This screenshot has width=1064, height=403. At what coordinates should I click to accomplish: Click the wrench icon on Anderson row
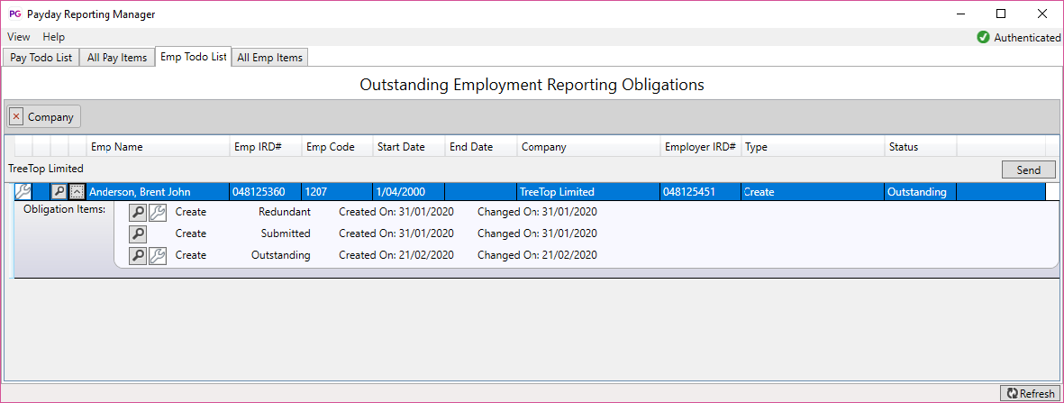pyautogui.click(x=23, y=192)
